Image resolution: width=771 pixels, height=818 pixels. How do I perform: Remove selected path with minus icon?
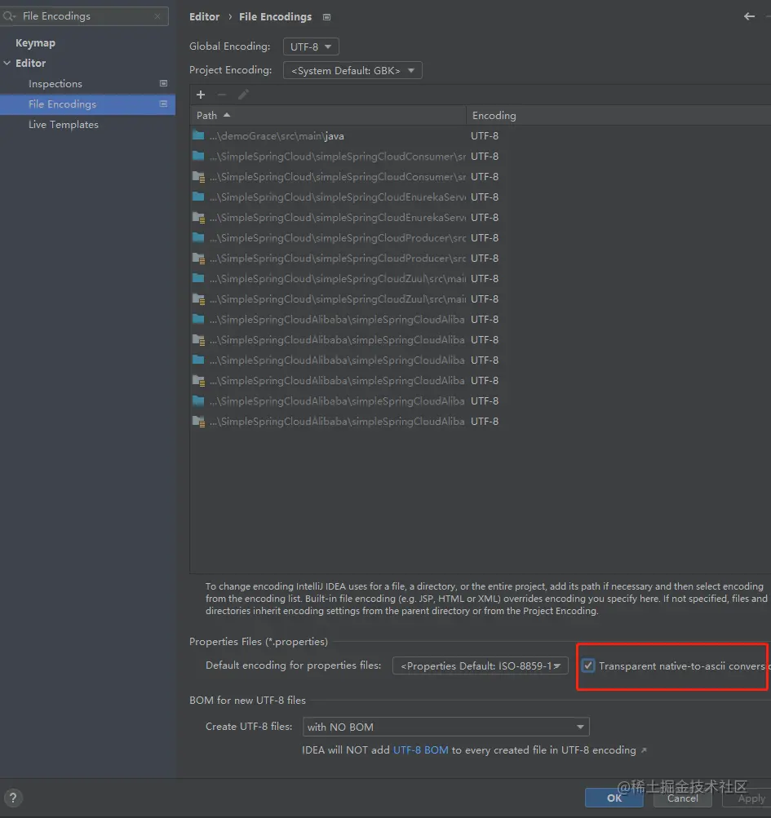coord(222,95)
